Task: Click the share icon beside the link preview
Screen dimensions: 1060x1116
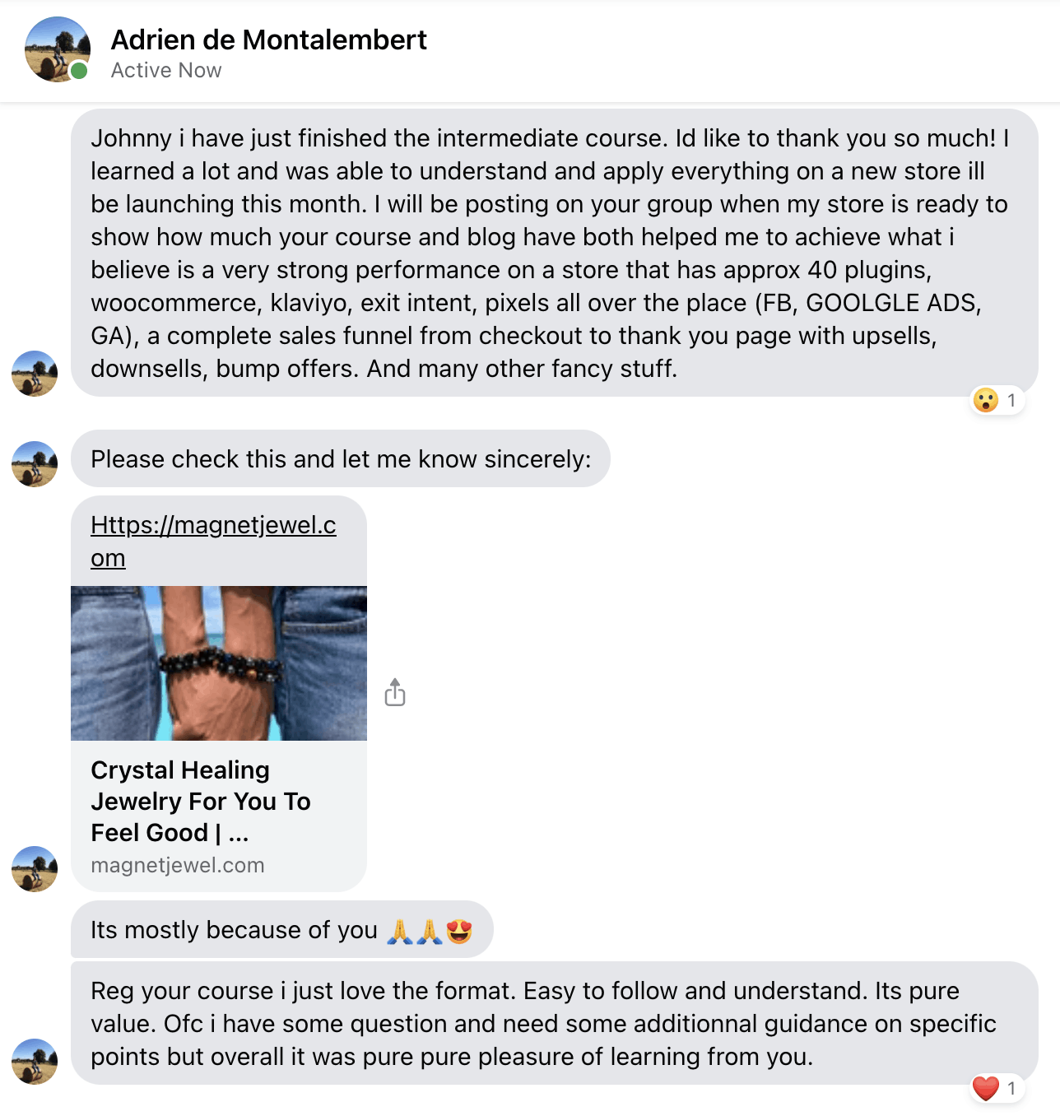Action: tap(395, 693)
